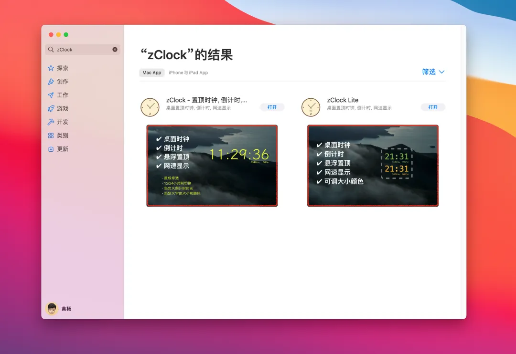Click the zClock 置顶时钟 app icon
516x354 pixels.
(150, 107)
